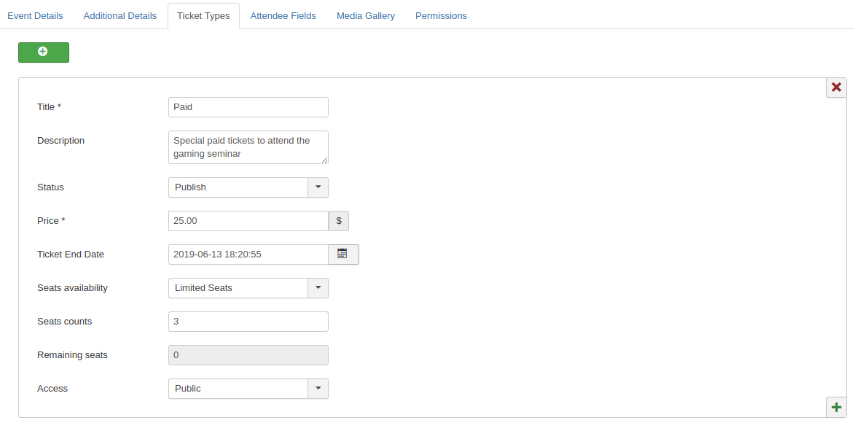Focus the Description text area
The height and width of the screenshot is (431, 862).
[248, 147]
